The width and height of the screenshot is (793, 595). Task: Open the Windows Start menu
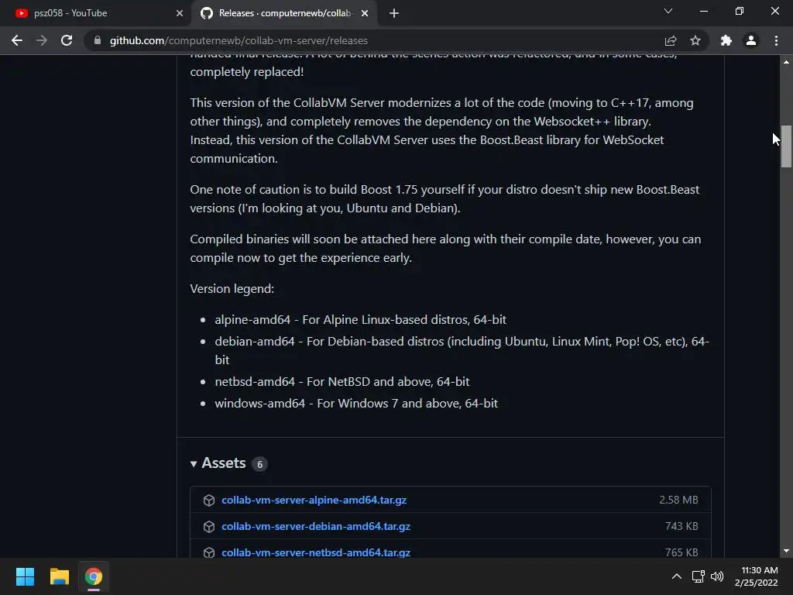[x=25, y=576]
